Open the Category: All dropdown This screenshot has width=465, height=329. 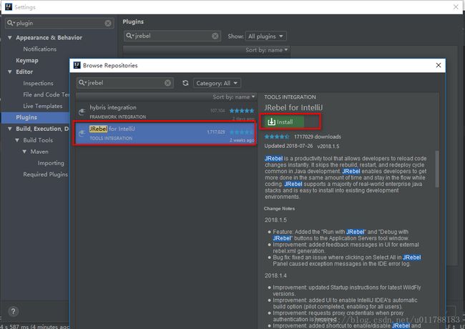[x=217, y=83]
